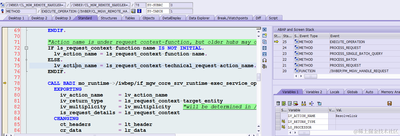
Task: Open the Auto variables tab
Action: point(369,92)
